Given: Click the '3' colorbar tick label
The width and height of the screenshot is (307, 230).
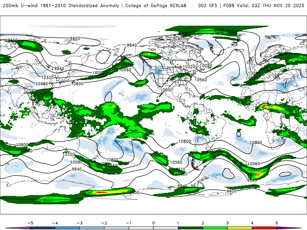Looking at the screenshot, I should pyautogui.click(x=228, y=223).
